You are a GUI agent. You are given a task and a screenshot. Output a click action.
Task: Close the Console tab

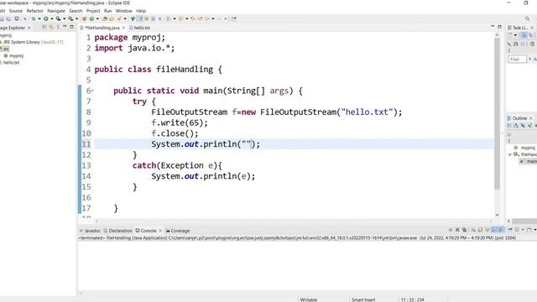(x=160, y=231)
